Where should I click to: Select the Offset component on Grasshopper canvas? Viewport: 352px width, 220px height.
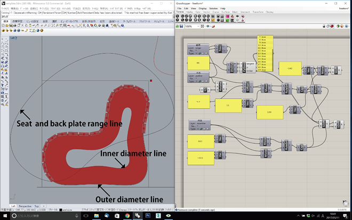pos(247,87)
